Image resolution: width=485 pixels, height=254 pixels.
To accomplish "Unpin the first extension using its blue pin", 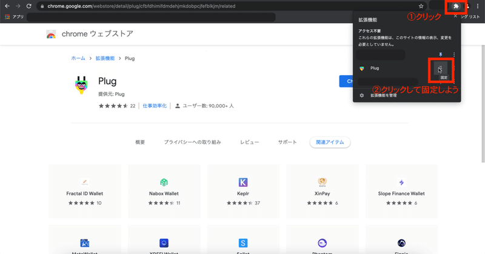I will tap(441, 55).
